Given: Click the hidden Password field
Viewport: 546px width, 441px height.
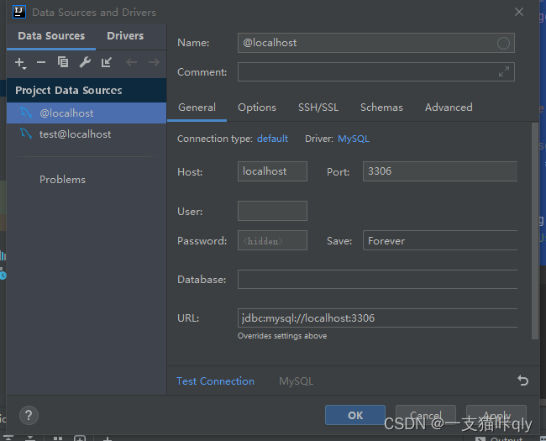Looking at the screenshot, I should tap(272, 240).
